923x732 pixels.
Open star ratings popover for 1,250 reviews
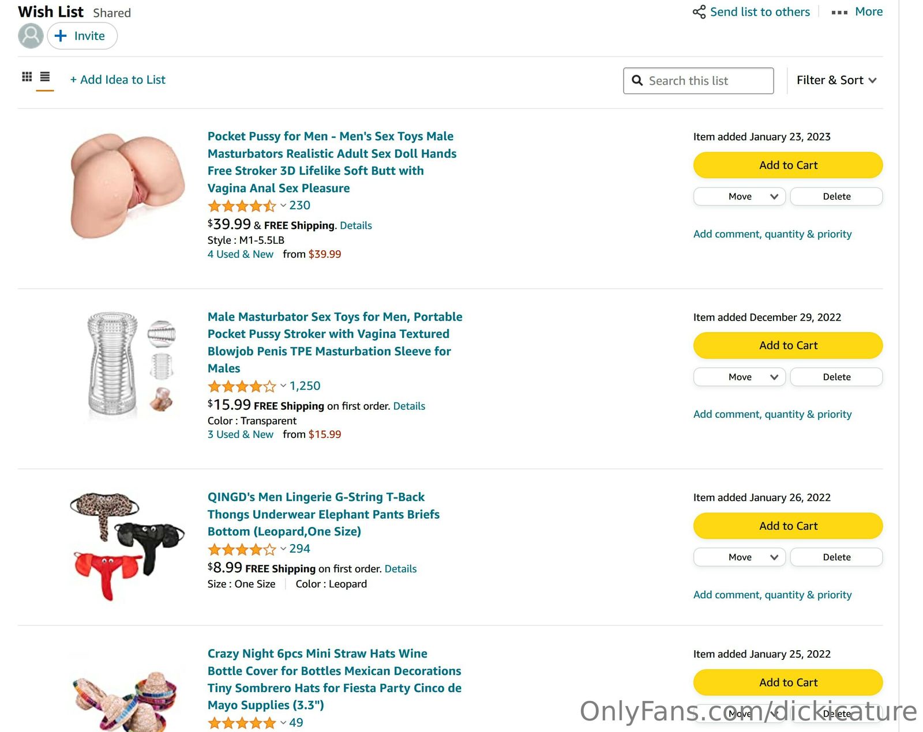click(283, 386)
